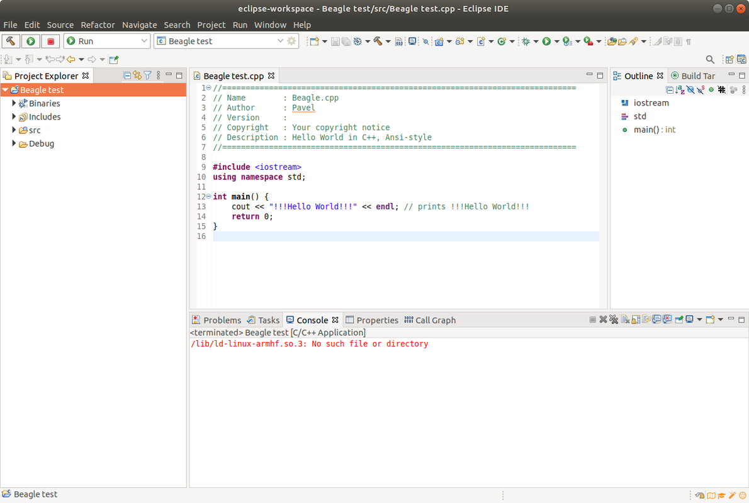Image resolution: width=749 pixels, height=503 pixels.
Task: Open Display Selected Console dropdown arrow
Action: pos(699,320)
